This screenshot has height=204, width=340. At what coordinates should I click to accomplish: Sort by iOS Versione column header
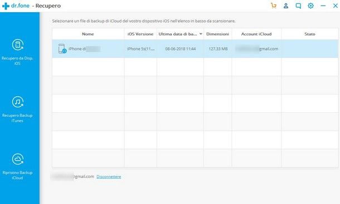(140, 34)
